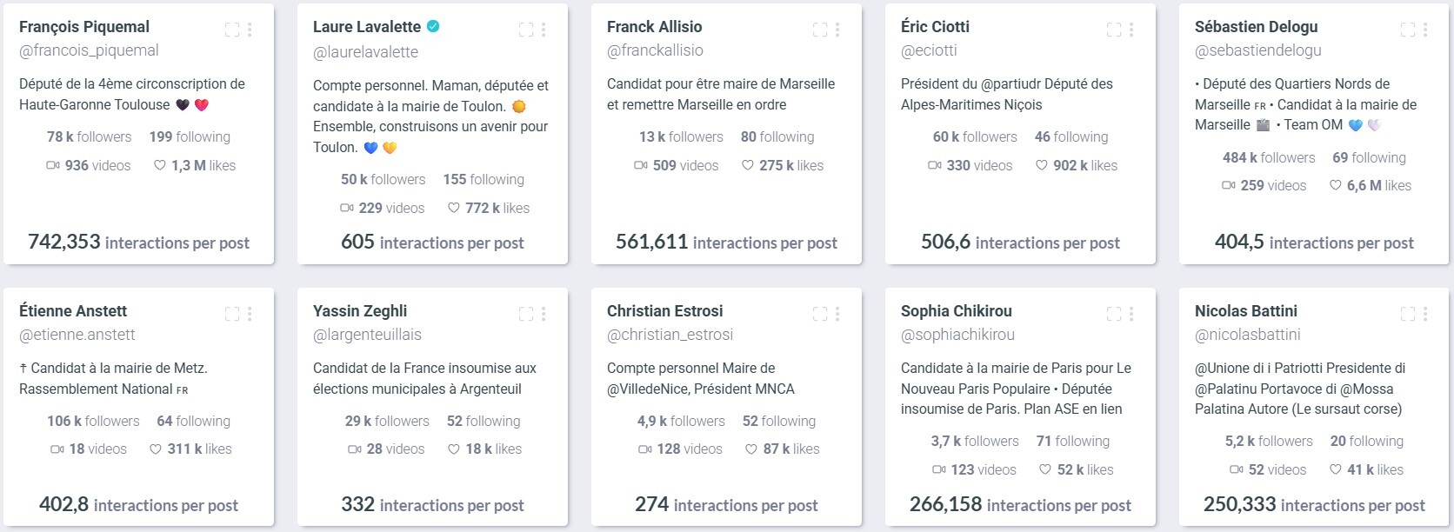Click 402,8 interactions per post figure

tap(138, 504)
